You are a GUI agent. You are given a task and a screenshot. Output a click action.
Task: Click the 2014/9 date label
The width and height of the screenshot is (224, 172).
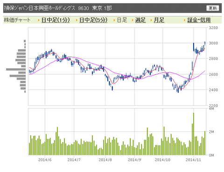tap(134, 160)
